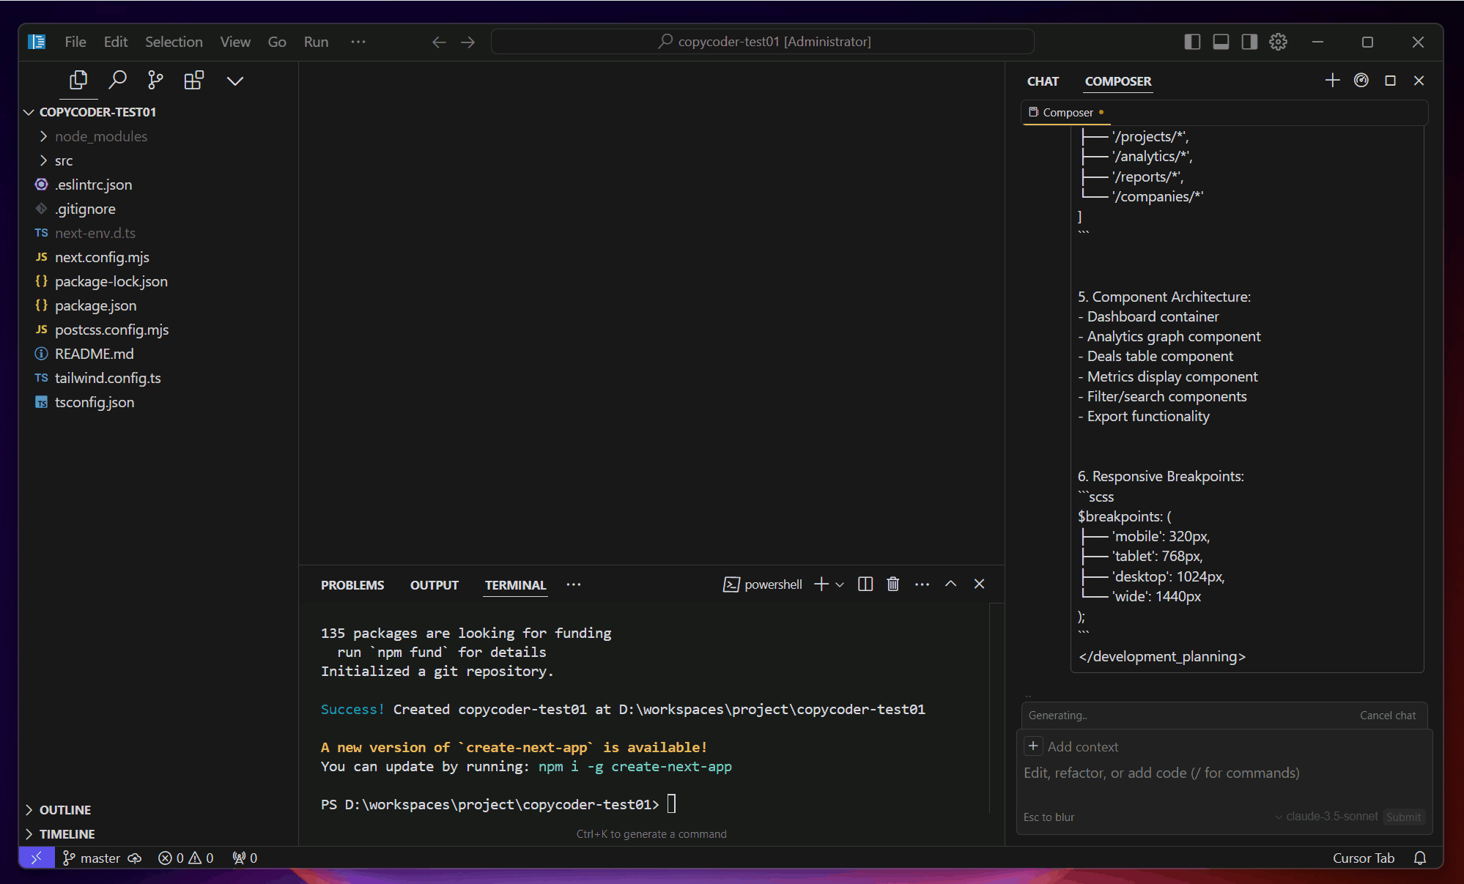Open .eslintrc.json file
The height and width of the screenshot is (884, 1464).
tap(94, 185)
